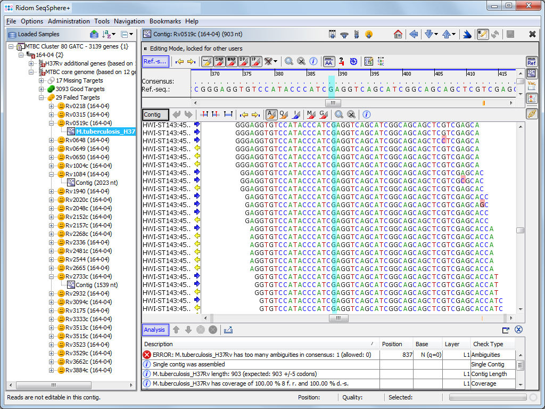
Task: Click the amino acid translation AA icon
Action: click(x=329, y=61)
